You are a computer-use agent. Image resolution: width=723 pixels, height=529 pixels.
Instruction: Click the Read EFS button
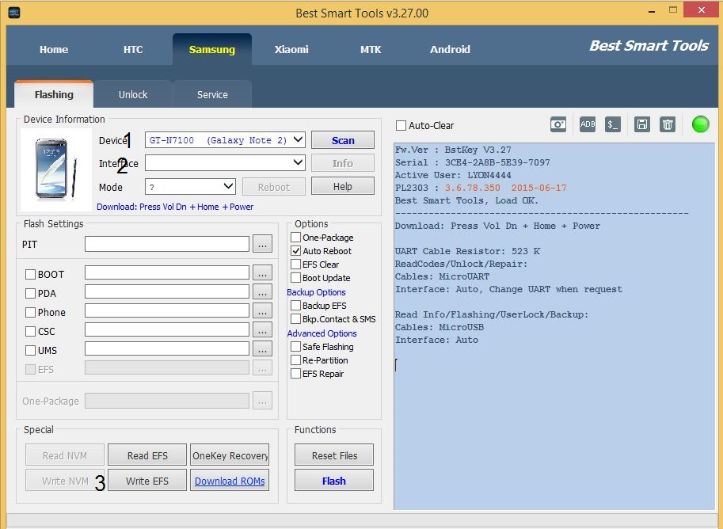click(x=147, y=455)
